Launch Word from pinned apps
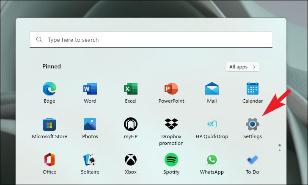Screen dimensions: 308x185 tap(90, 92)
